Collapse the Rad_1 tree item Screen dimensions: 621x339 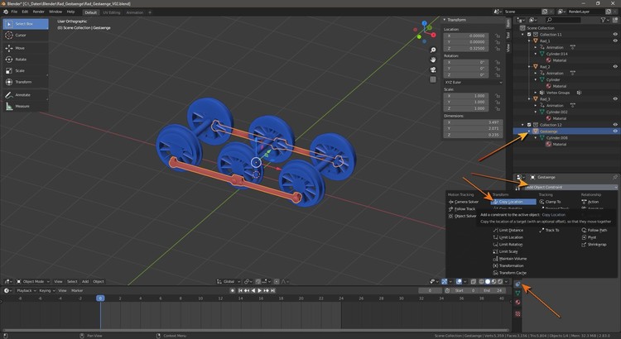coord(527,41)
